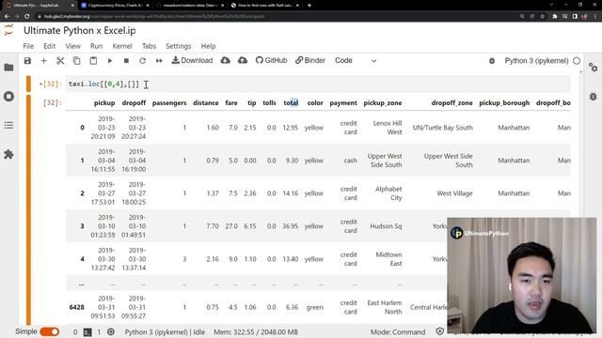Click the notebook title Ultimate Python x Excel.ip
The image size is (602, 338).
(x=79, y=30)
